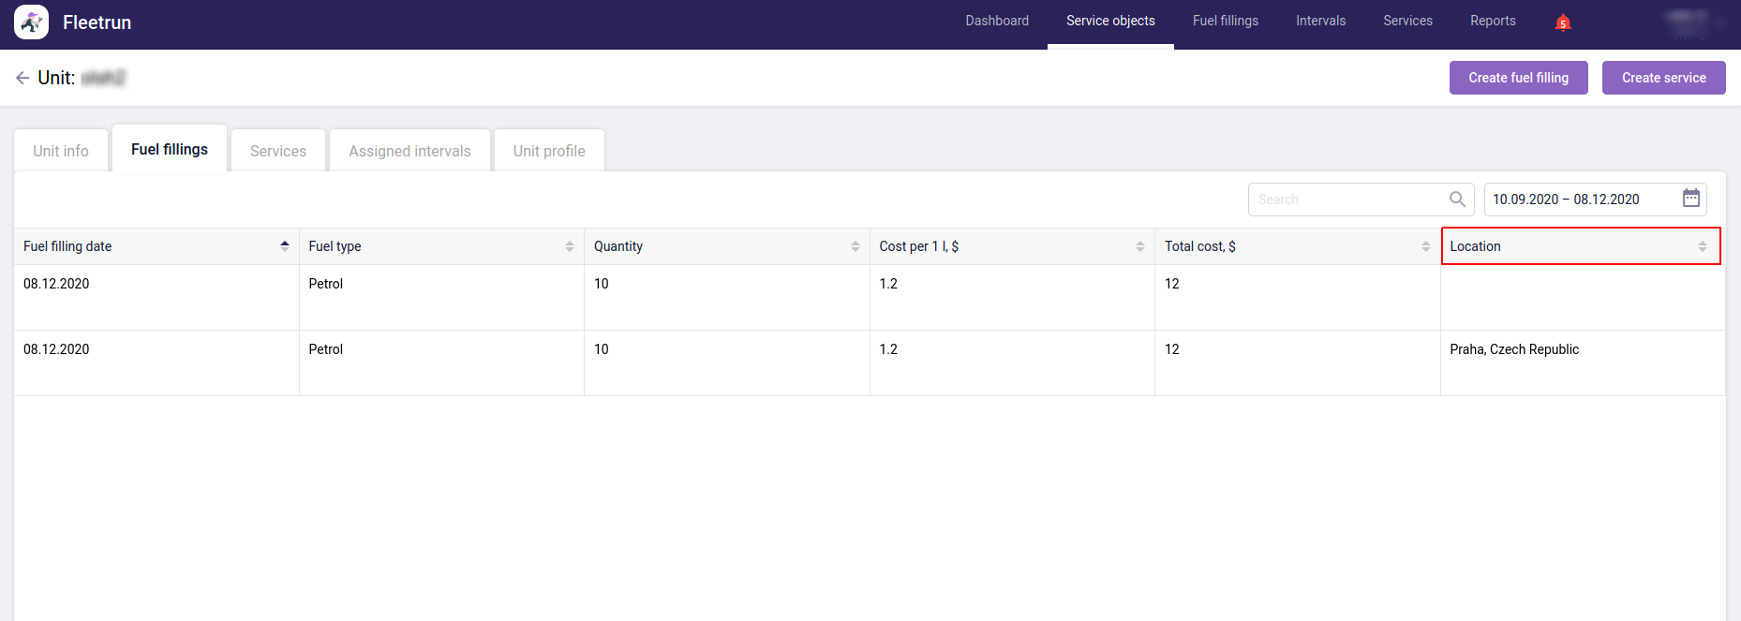
Task: Click the back arrow next to Unit
Action: pyautogui.click(x=22, y=78)
